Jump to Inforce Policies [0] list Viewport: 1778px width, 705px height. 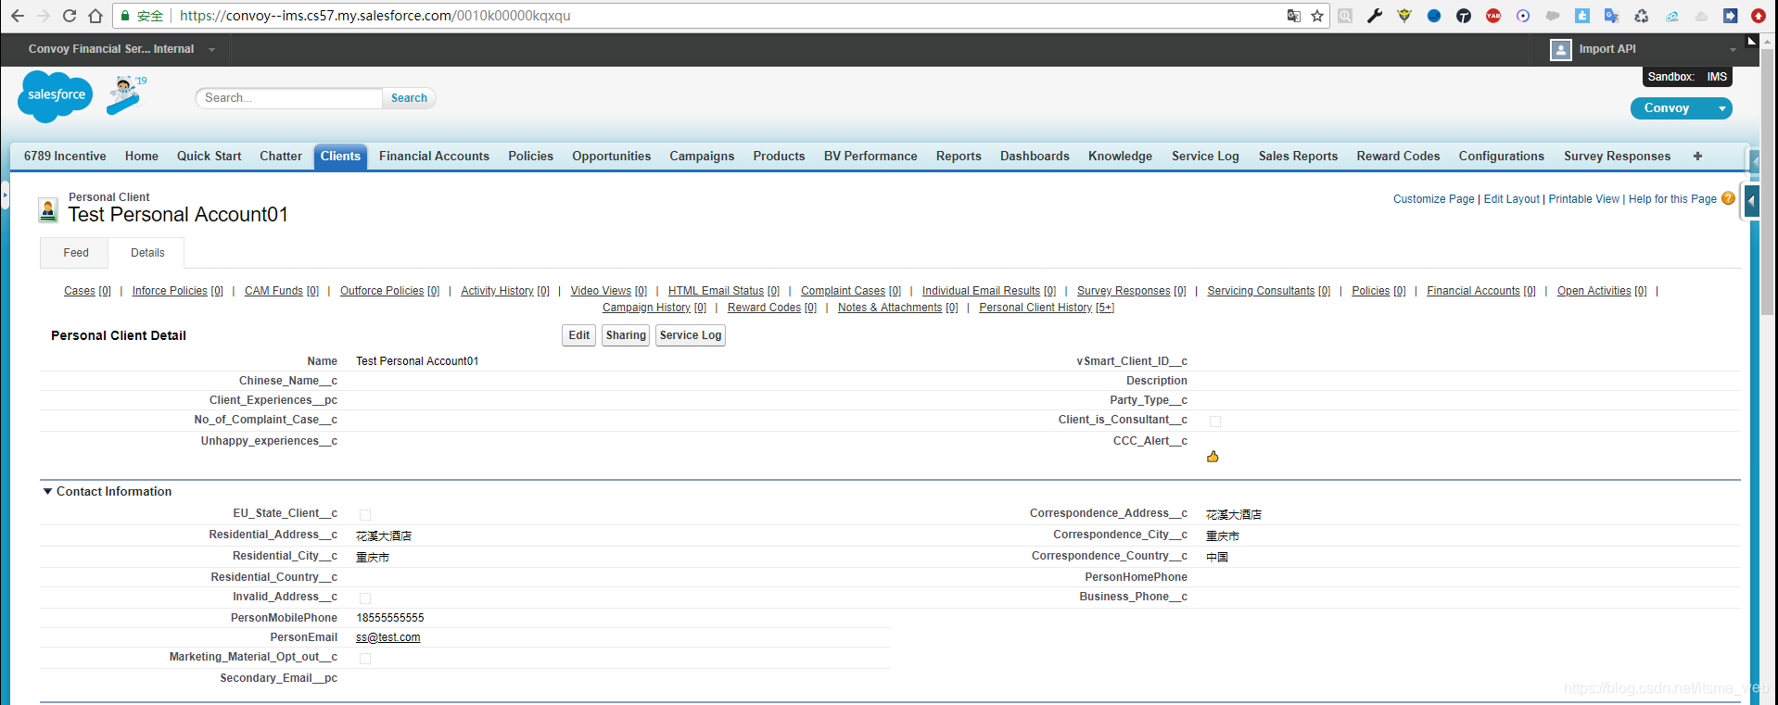[177, 291]
